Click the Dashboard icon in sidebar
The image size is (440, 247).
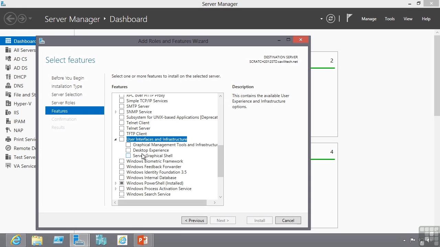8,41
